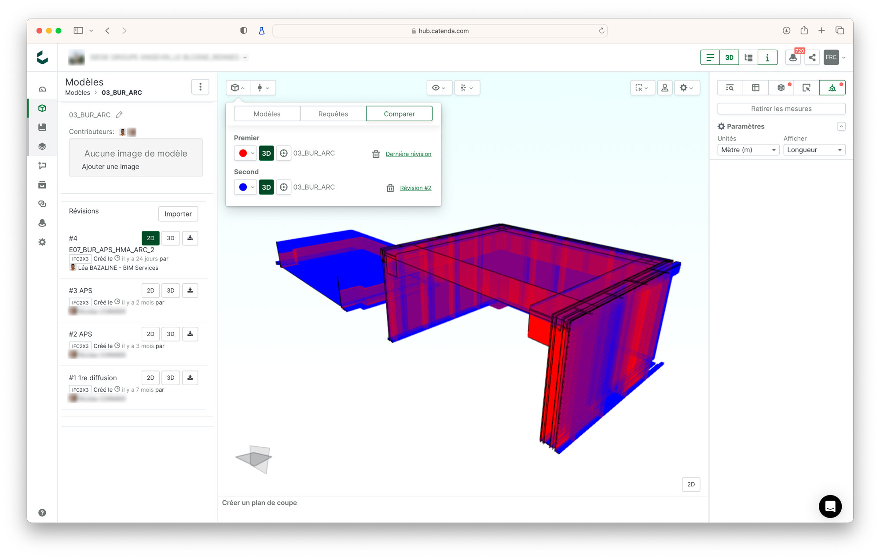Open the Révision #2 link
The width and height of the screenshot is (880, 558).
(415, 188)
